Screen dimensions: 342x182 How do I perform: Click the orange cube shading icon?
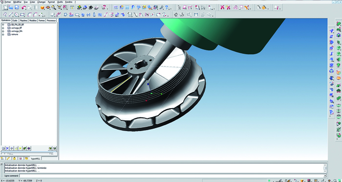[43, 8]
